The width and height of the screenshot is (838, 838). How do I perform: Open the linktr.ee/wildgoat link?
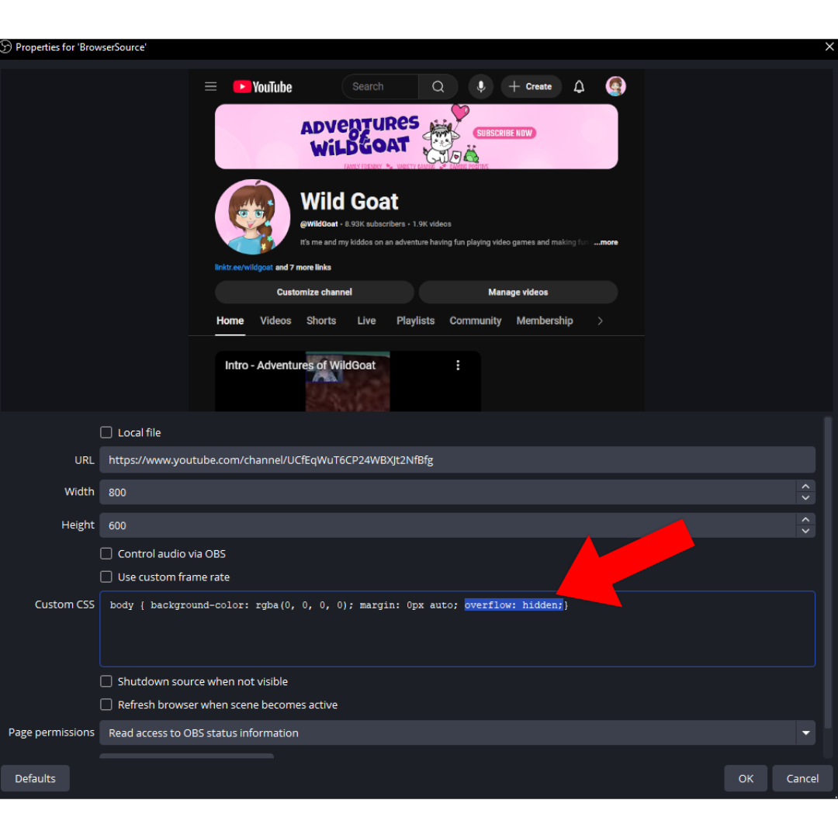pos(244,267)
